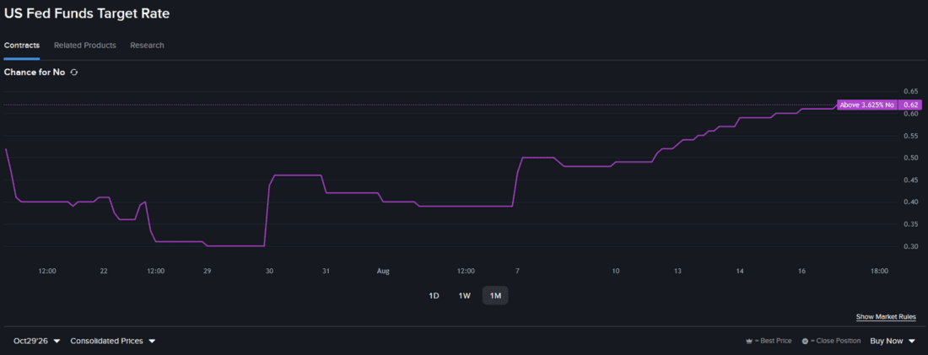Click the 0.55 y-axis value

(x=911, y=136)
